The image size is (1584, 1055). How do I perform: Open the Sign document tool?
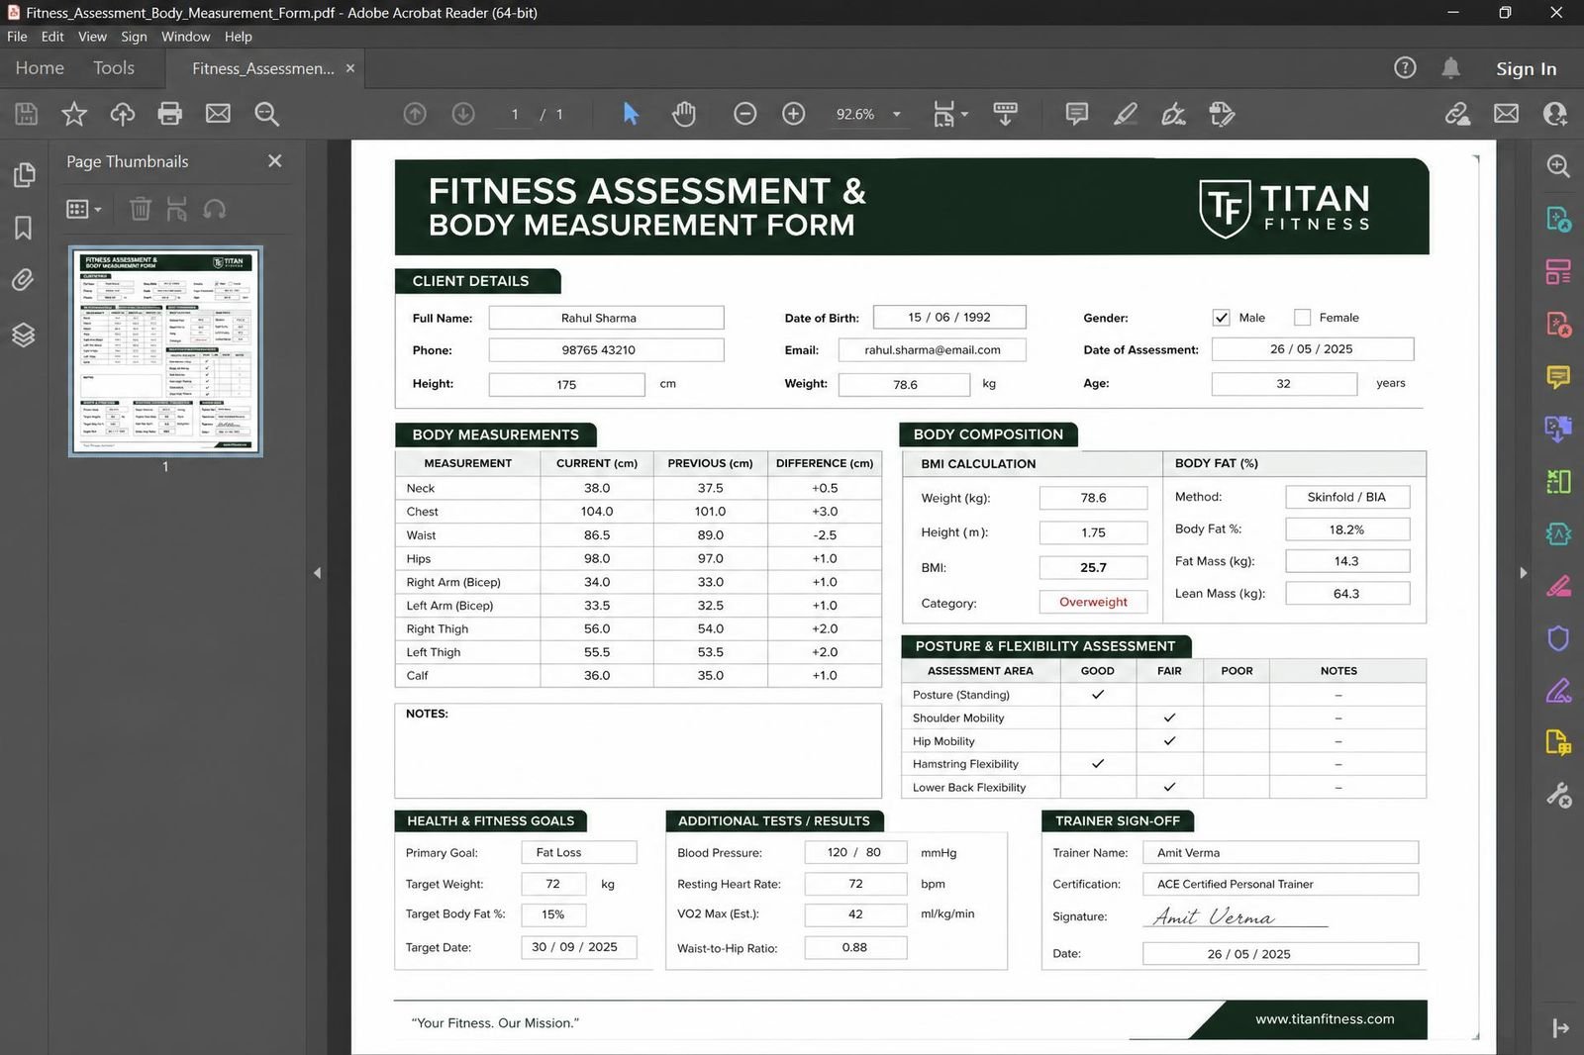1173,114
